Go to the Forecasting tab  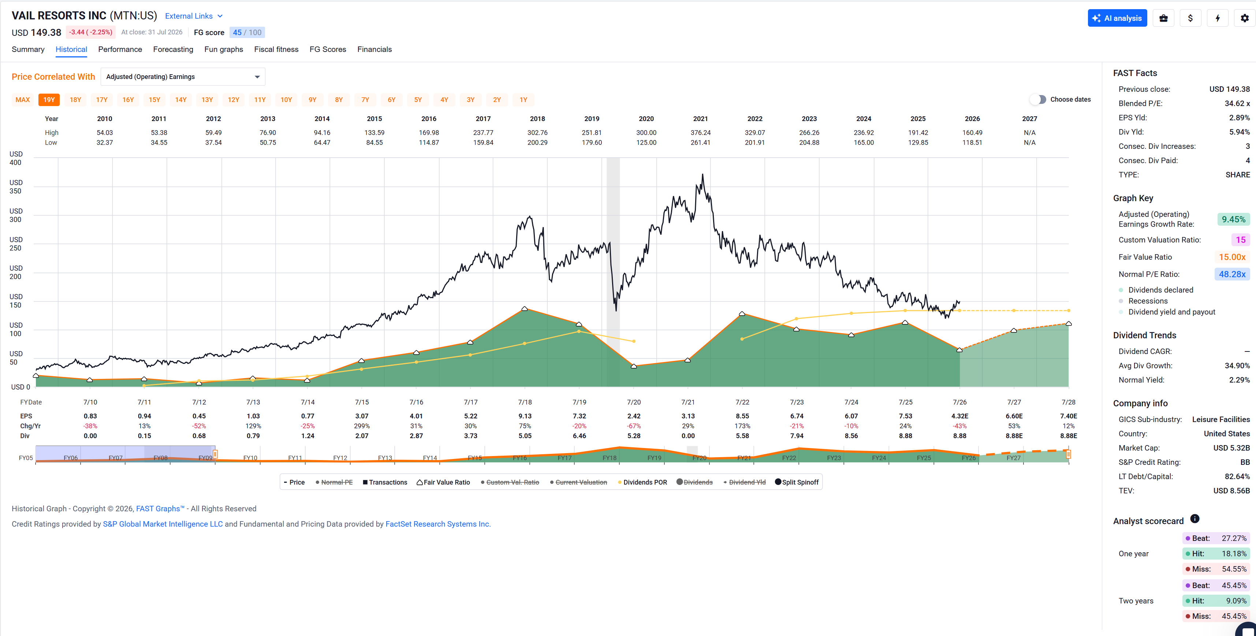(x=173, y=49)
